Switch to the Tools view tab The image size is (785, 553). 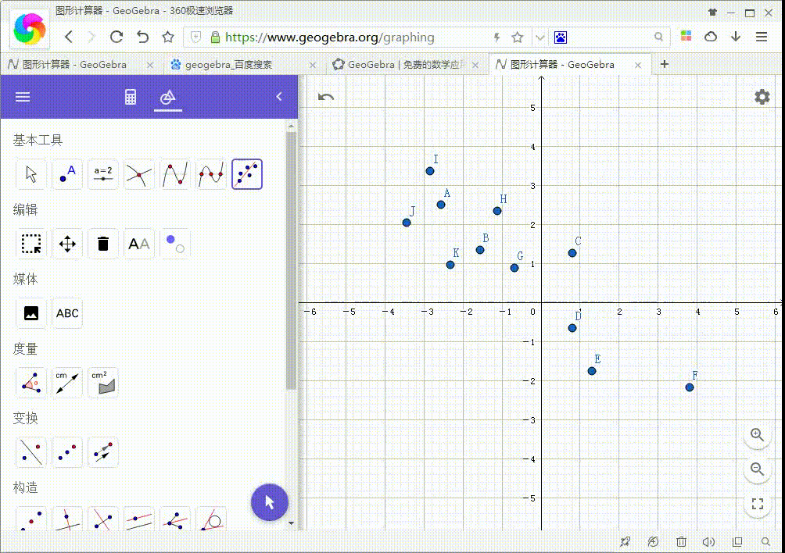pyautogui.click(x=168, y=97)
